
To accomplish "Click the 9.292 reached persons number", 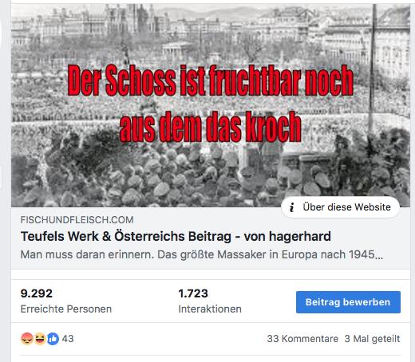I will pyautogui.click(x=37, y=293).
